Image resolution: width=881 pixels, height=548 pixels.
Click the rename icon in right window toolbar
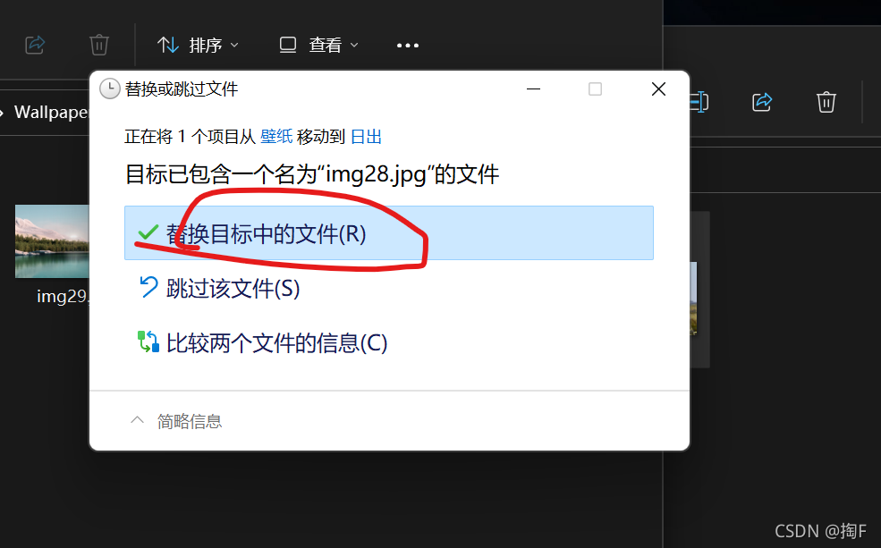click(x=699, y=102)
